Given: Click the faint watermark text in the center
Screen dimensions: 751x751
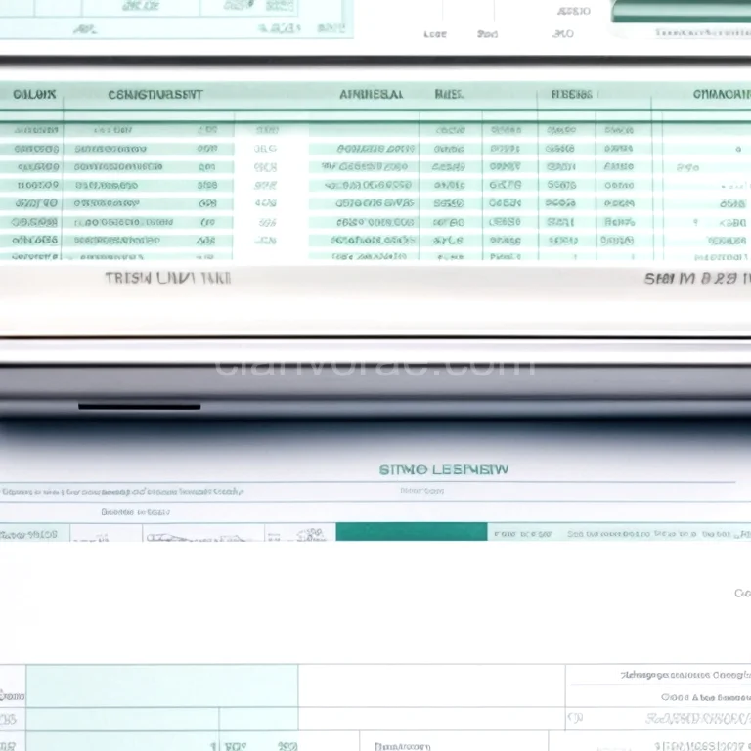Looking at the screenshot, I should 375,366.
